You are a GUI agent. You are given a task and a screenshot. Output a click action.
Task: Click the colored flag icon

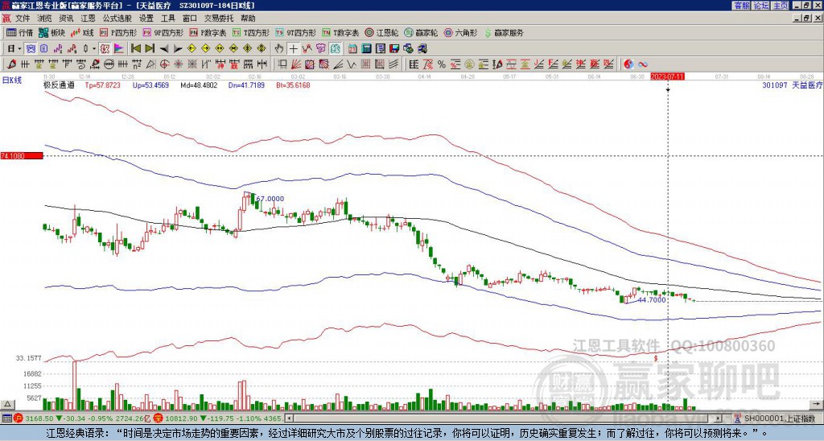coord(119,48)
